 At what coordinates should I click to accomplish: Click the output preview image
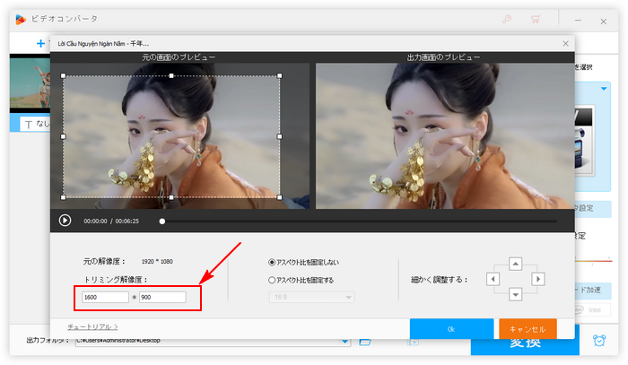point(445,136)
